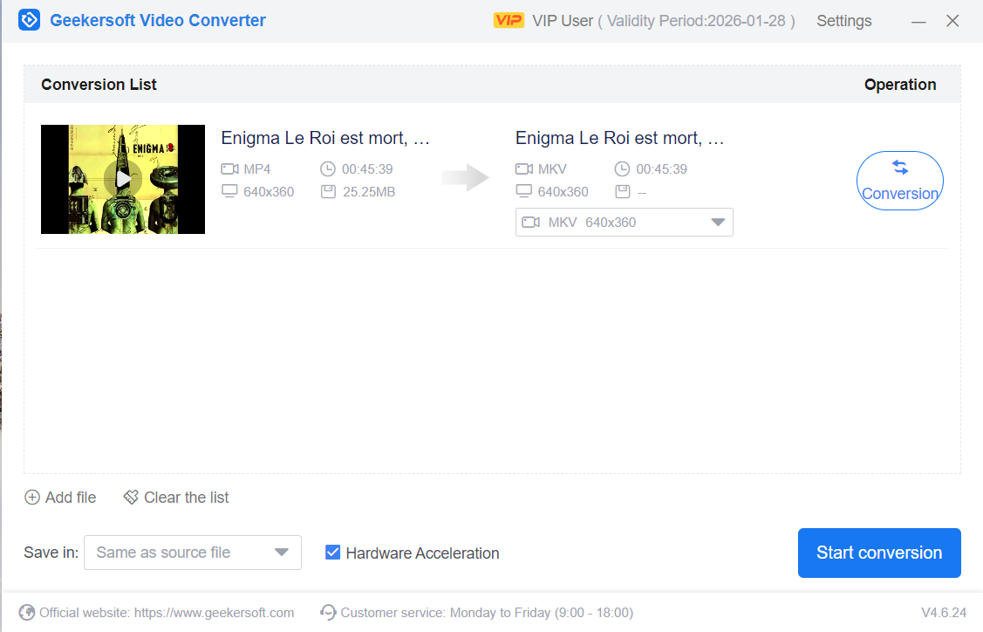Click the Geekersoft logo icon
The height and width of the screenshot is (632, 983).
point(29,20)
